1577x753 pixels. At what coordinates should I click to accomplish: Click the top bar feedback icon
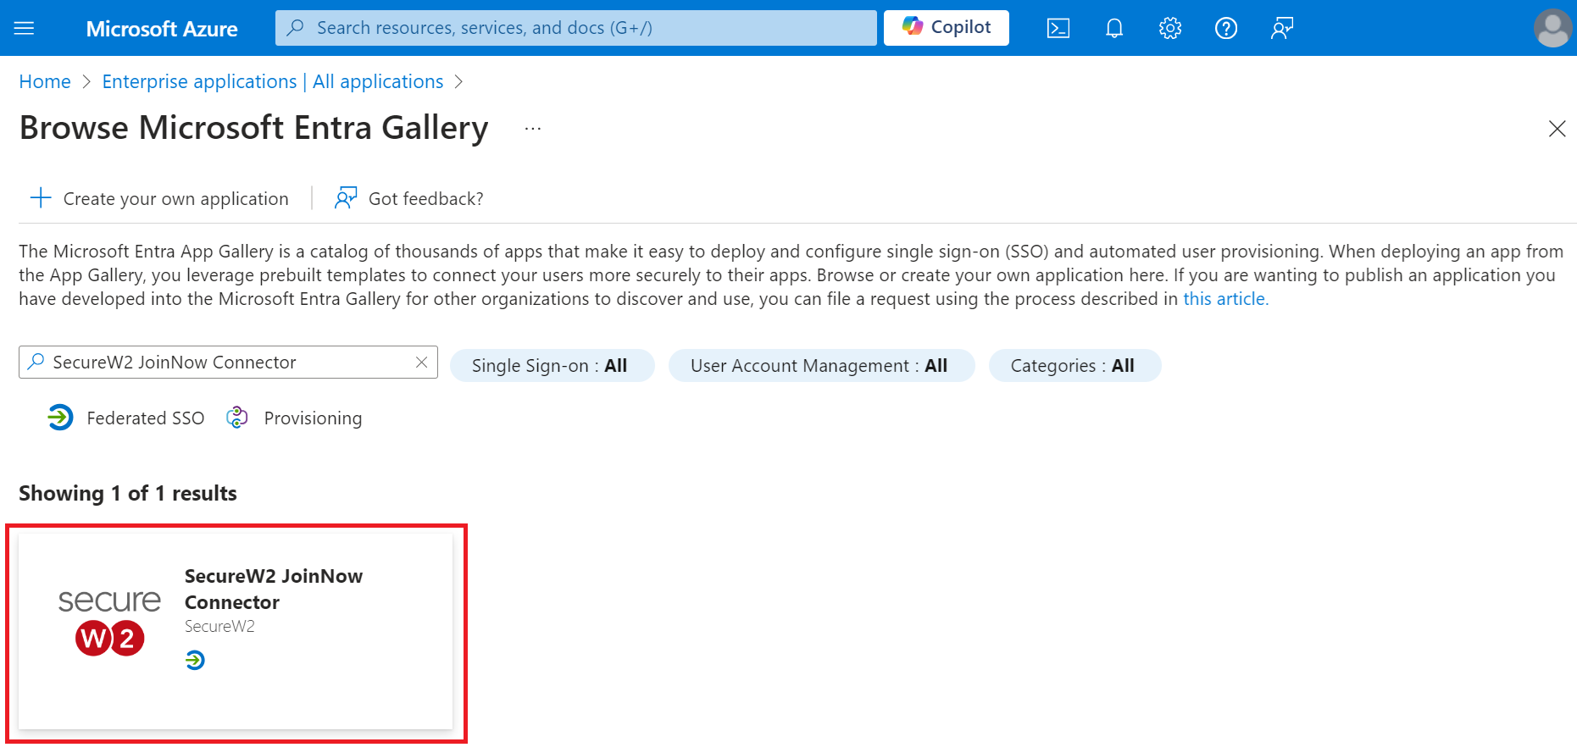tap(1282, 28)
